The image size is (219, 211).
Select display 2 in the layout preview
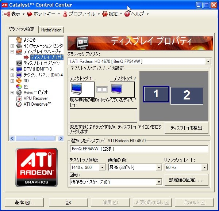pos(187,95)
